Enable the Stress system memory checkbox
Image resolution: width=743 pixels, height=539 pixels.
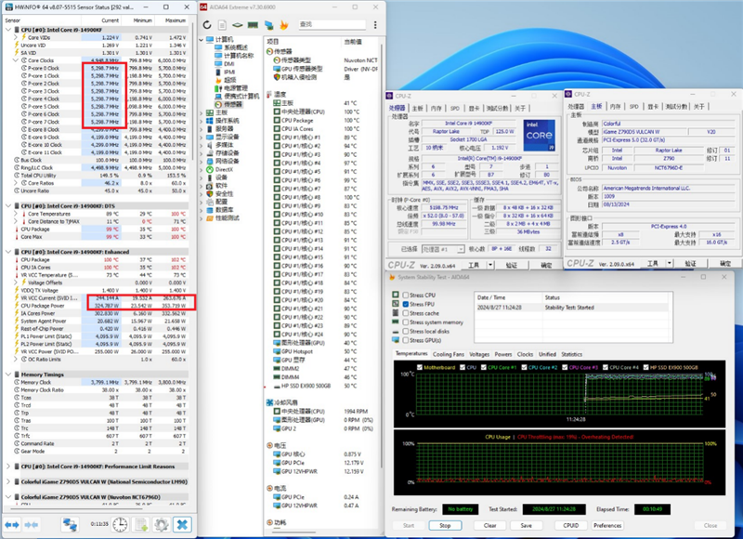406,322
